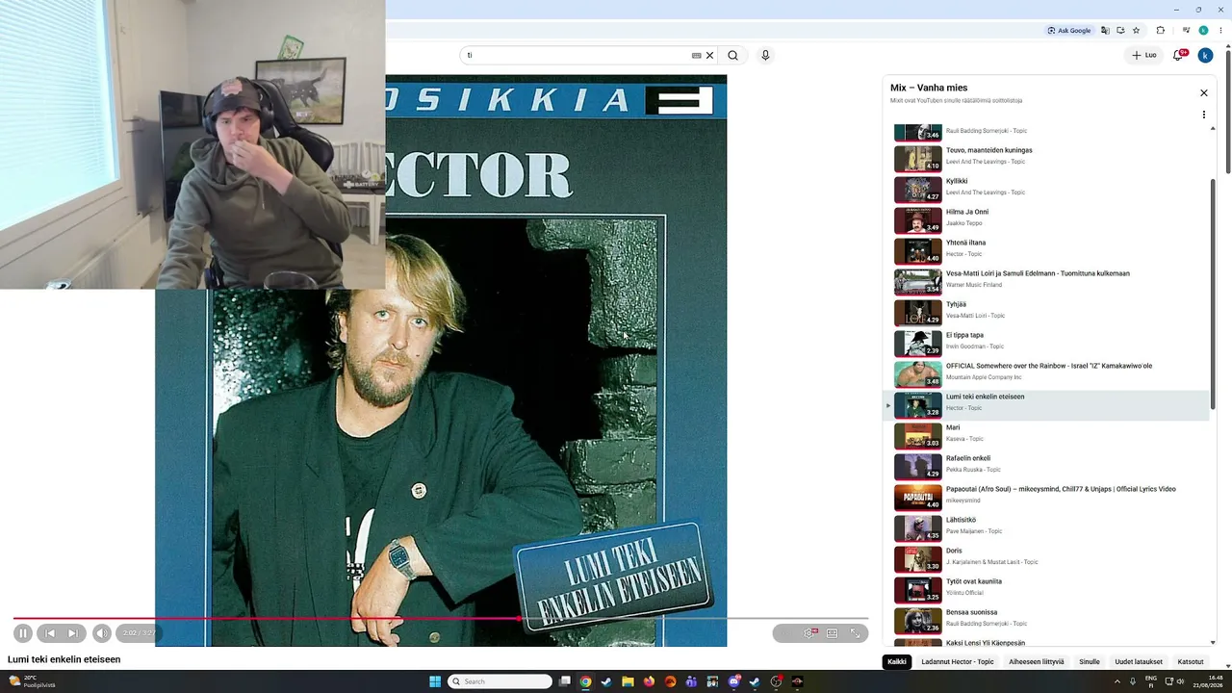Play Papaoutai (Afro Soul) from the playlist
This screenshot has height=693, width=1232.
[1046, 497]
